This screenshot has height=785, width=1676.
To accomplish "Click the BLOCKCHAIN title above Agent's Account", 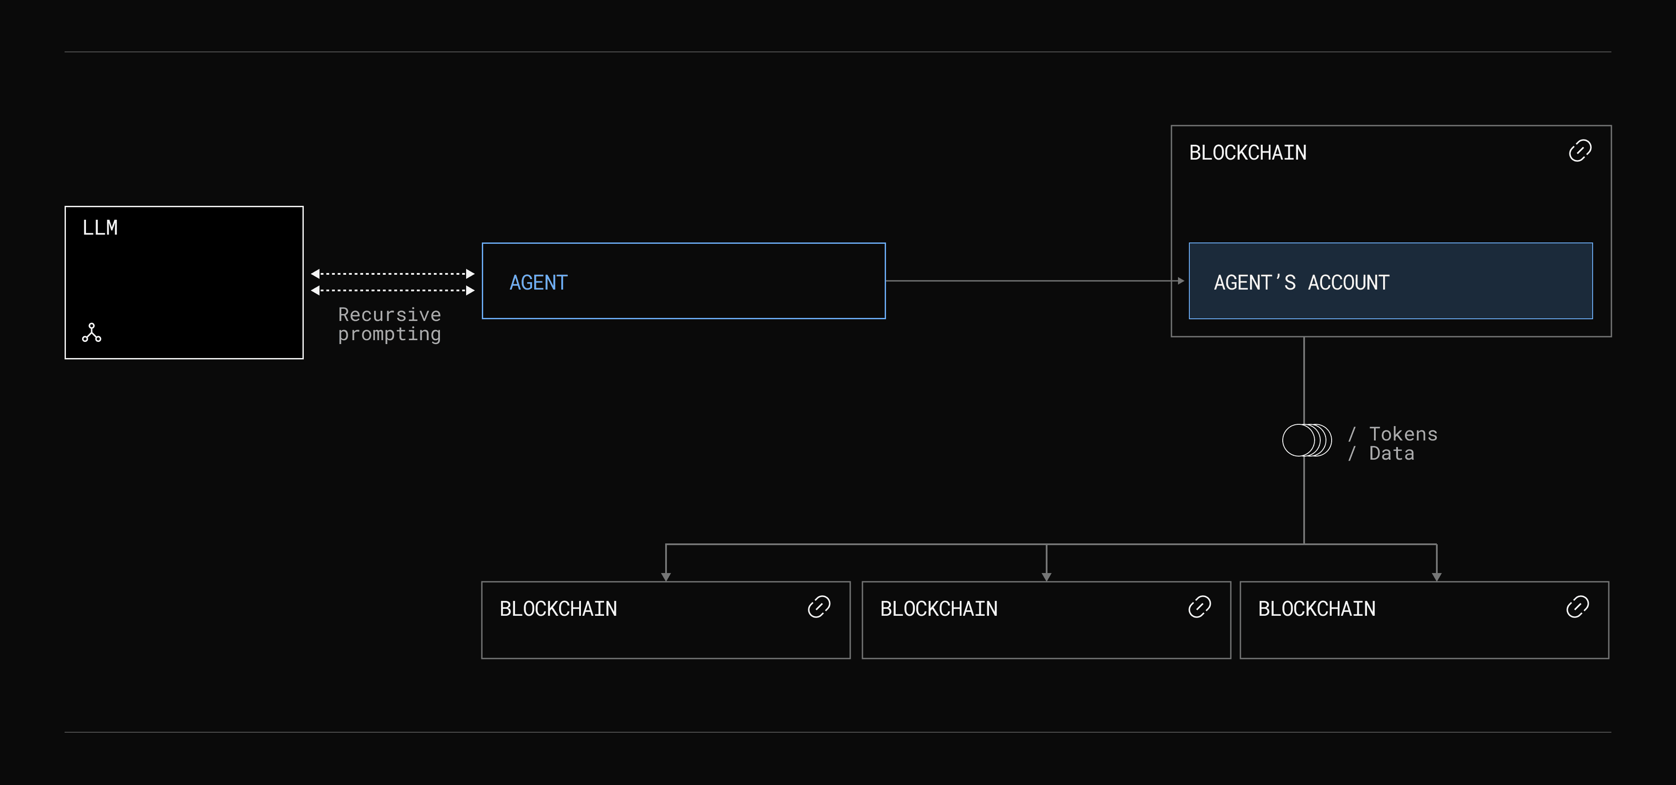I will [x=1247, y=153].
